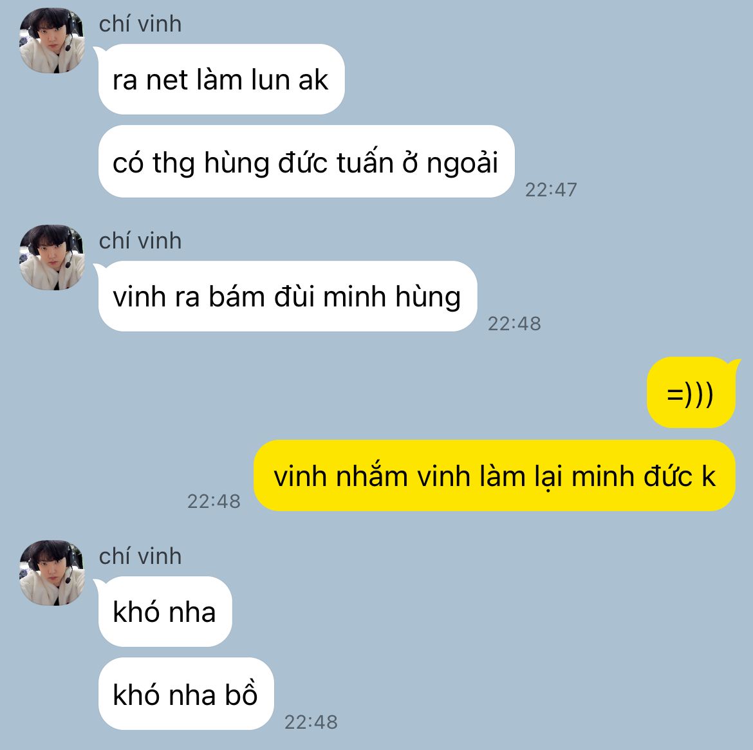Open chí vinh's avatar beside the first message
The image size is (753, 750).
tap(52, 41)
